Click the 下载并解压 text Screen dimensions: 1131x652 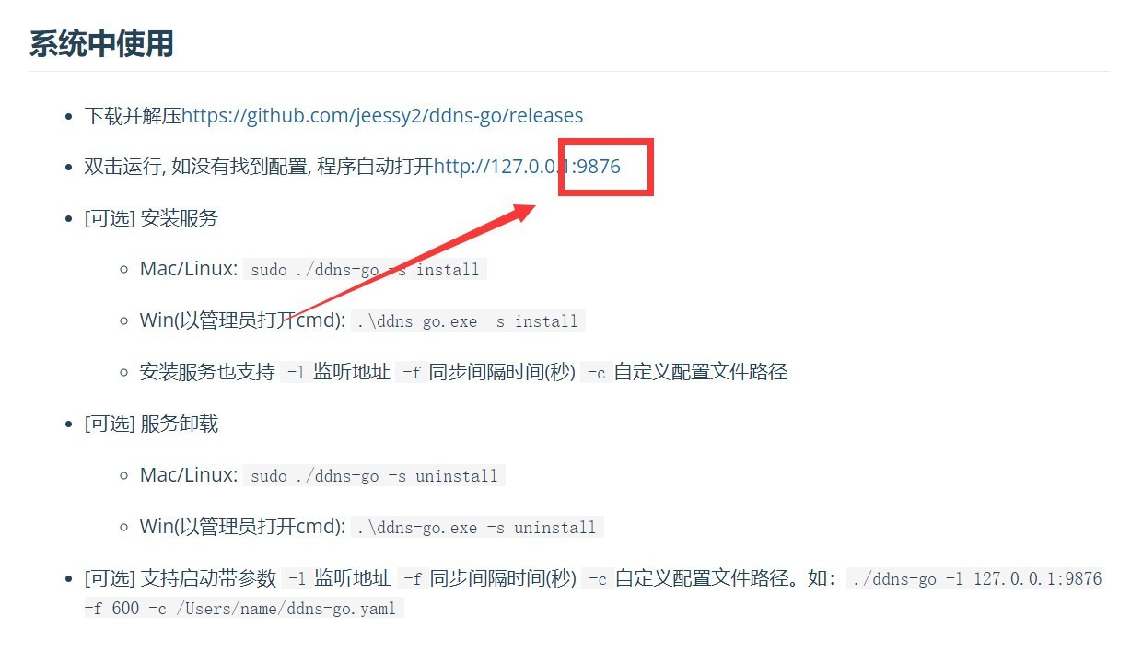[x=133, y=116]
